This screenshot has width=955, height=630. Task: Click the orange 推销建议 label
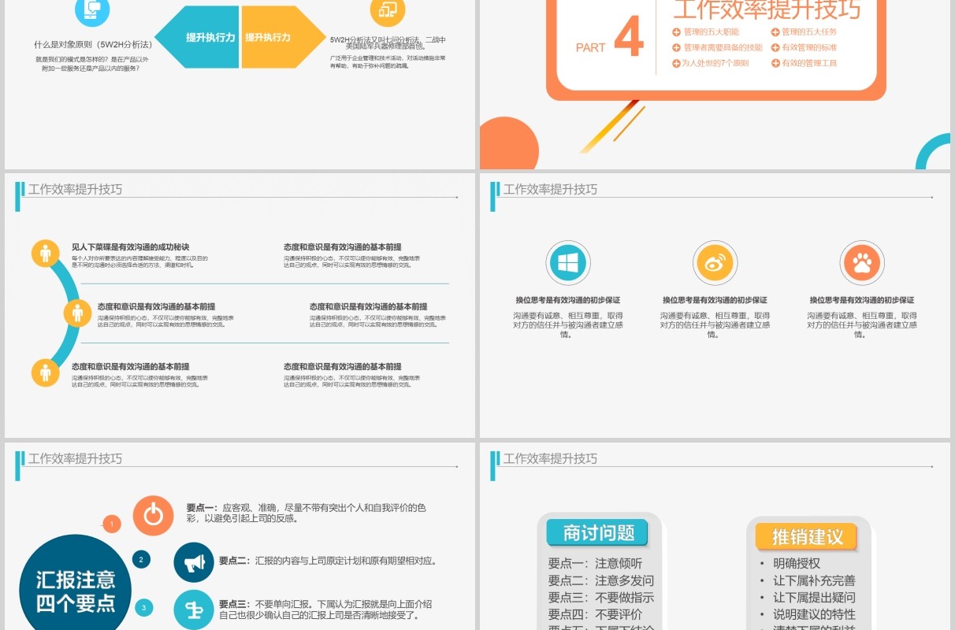(x=807, y=537)
